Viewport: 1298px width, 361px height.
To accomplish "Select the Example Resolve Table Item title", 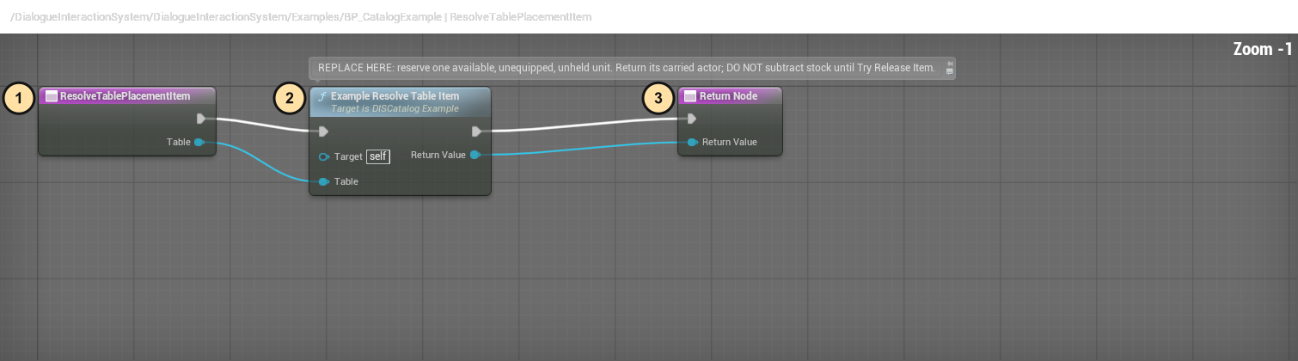I will 395,96.
